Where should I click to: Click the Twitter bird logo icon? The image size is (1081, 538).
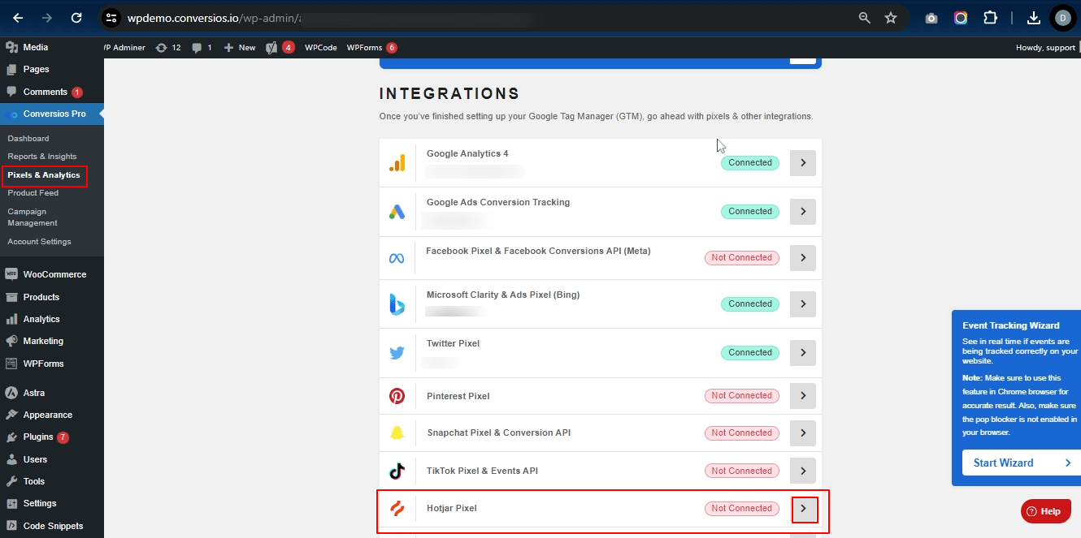[397, 353]
